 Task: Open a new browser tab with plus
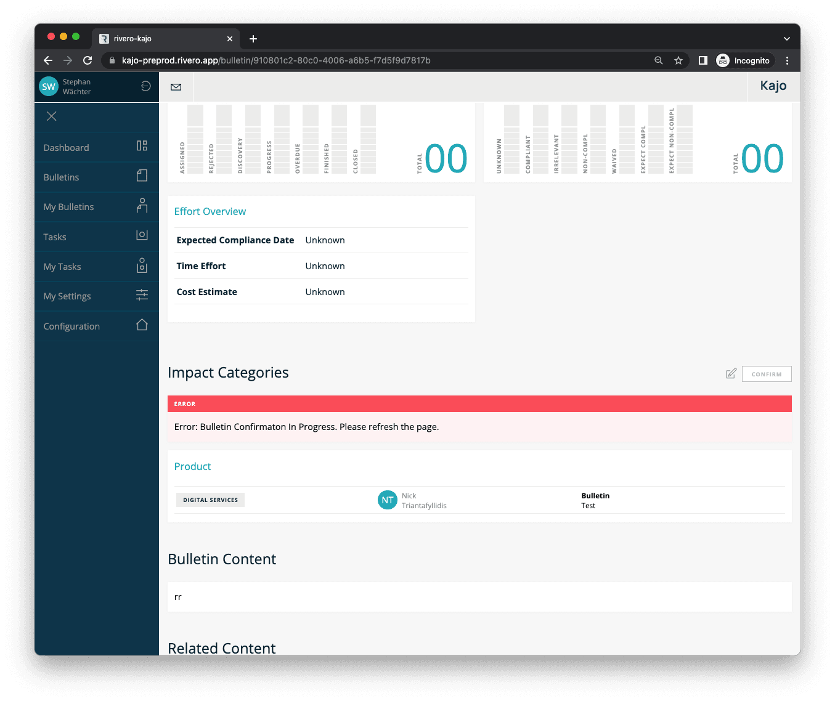pyautogui.click(x=253, y=39)
